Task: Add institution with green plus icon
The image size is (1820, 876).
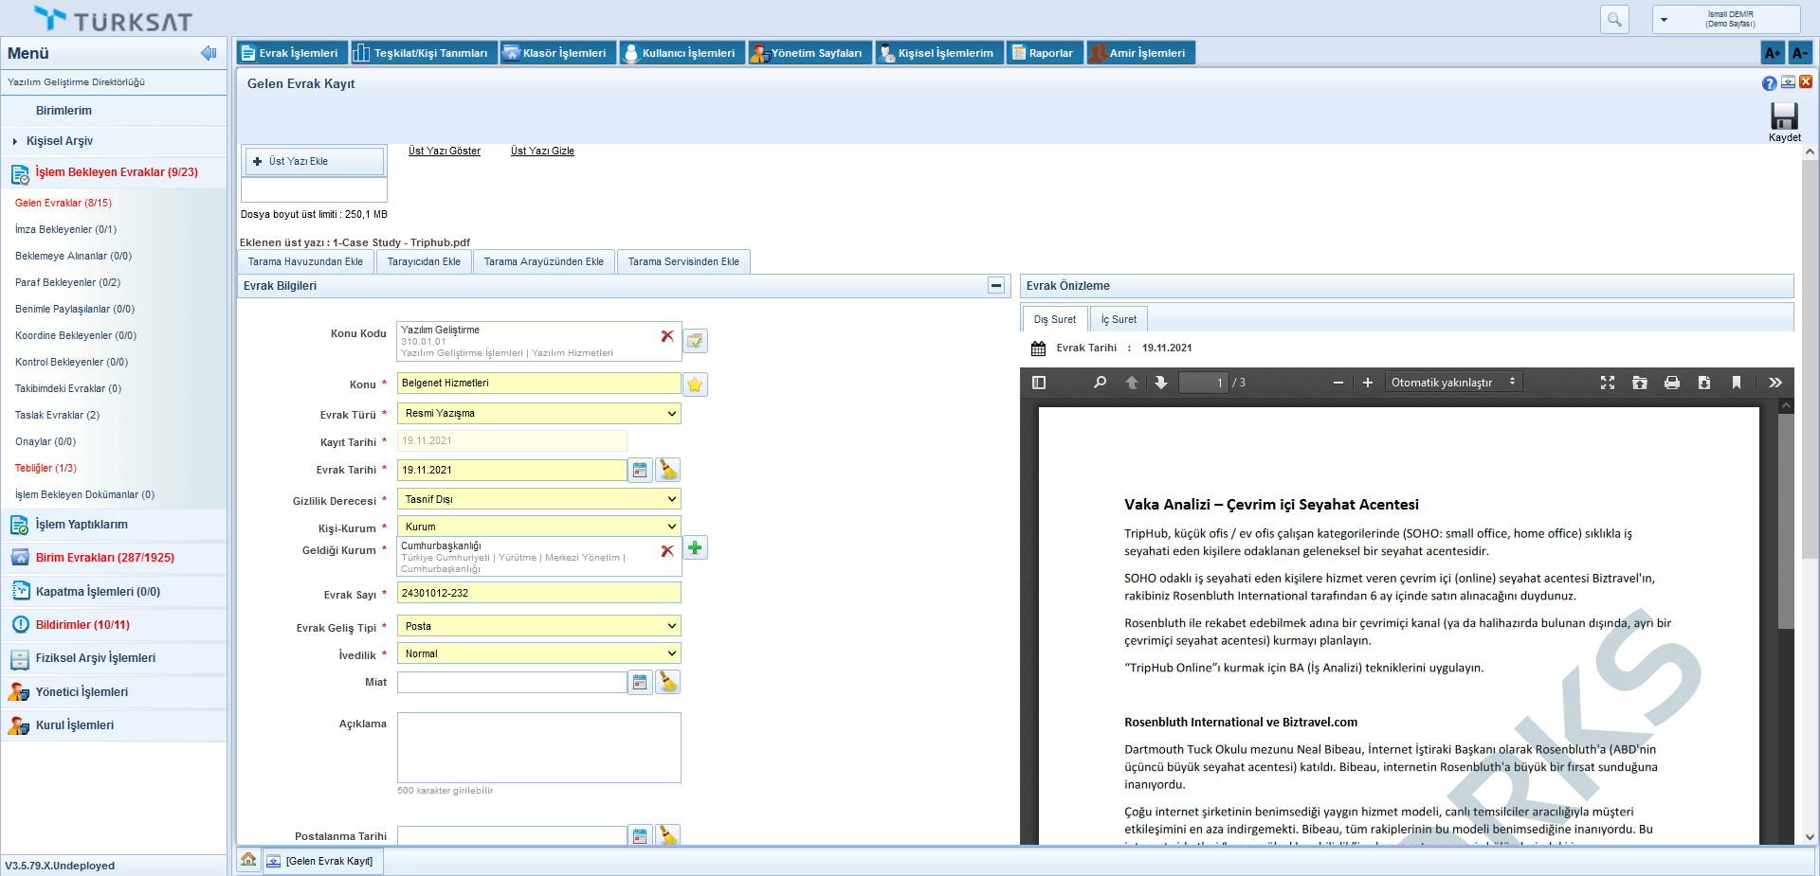Action: coord(695,547)
